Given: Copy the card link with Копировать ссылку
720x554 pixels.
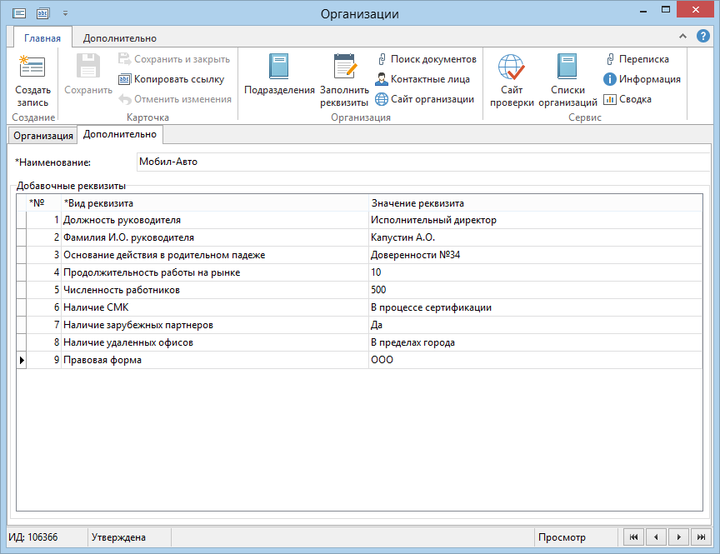Looking at the screenshot, I should (172, 79).
